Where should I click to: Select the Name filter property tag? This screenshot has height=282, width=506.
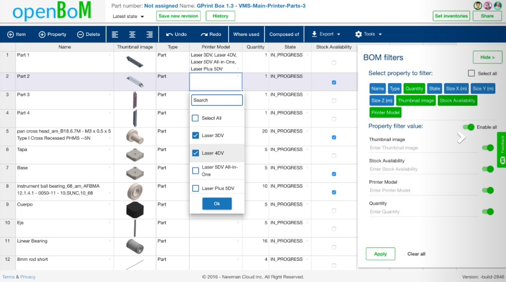(x=378, y=88)
